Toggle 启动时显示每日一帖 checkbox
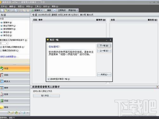The image size is (159, 119). point(49,79)
